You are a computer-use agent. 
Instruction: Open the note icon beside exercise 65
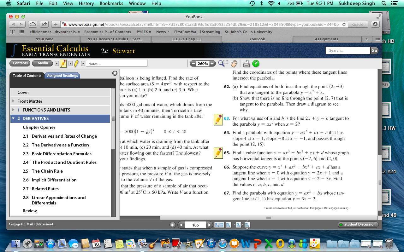click(x=218, y=153)
